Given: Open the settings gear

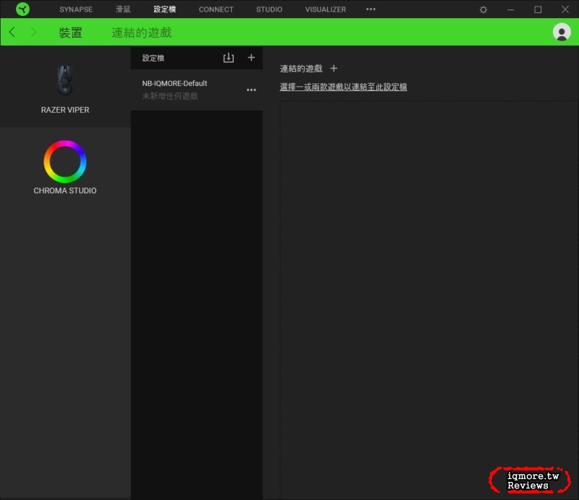Looking at the screenshot, I should [x=482, y=9].
